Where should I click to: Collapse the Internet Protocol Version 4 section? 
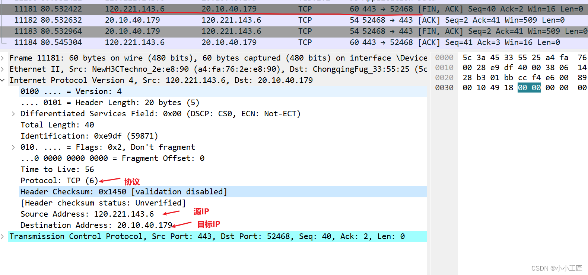pyautogui.click(x=3, y=80)
